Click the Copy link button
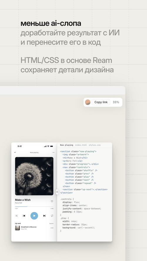 click(x=101, y=102)
